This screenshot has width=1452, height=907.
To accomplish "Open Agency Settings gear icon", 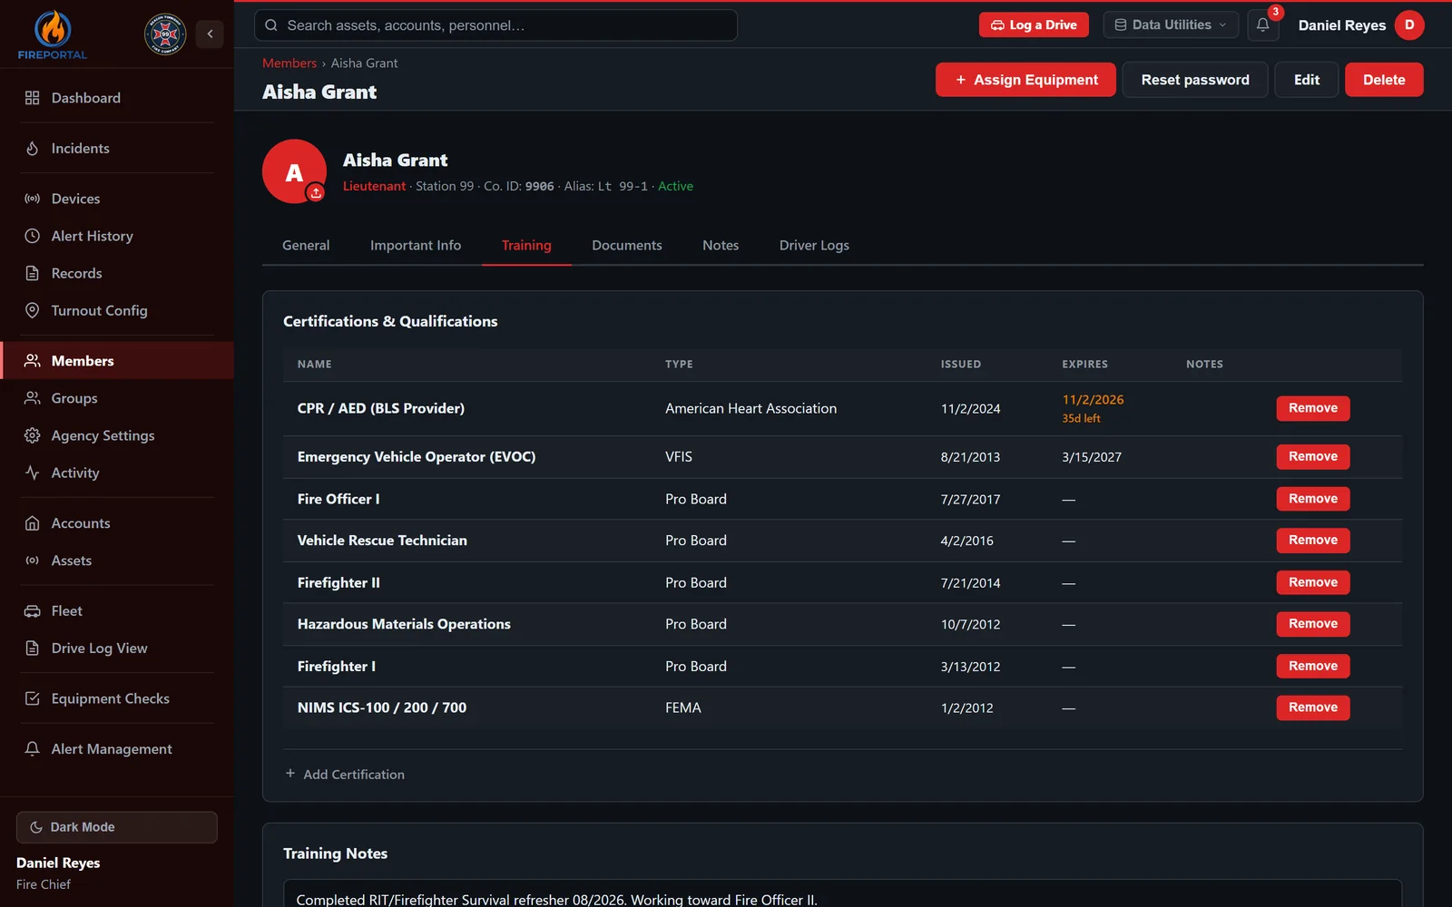I will pyautogui.click(x=33, y=435).
